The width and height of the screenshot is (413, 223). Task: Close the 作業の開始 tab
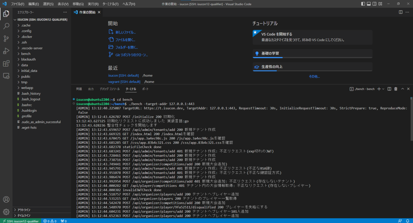point(99,12)
